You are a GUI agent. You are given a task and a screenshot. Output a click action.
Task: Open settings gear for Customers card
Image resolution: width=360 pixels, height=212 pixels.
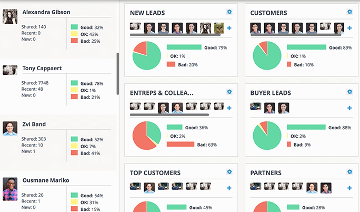[349, 12]
